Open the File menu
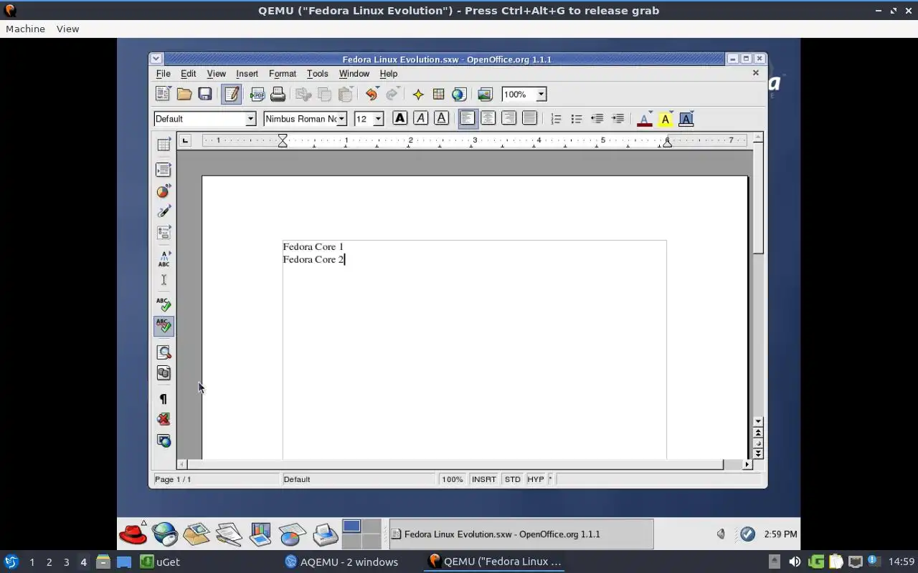918x573 pixels. pyautogui.click(x=164, y=74)
